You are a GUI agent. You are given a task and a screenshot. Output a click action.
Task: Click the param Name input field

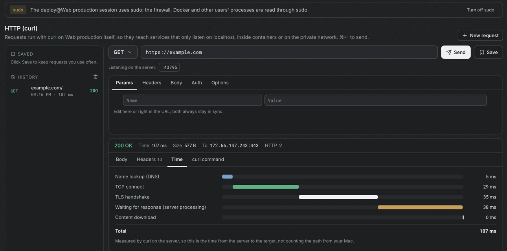coord(193,100)
